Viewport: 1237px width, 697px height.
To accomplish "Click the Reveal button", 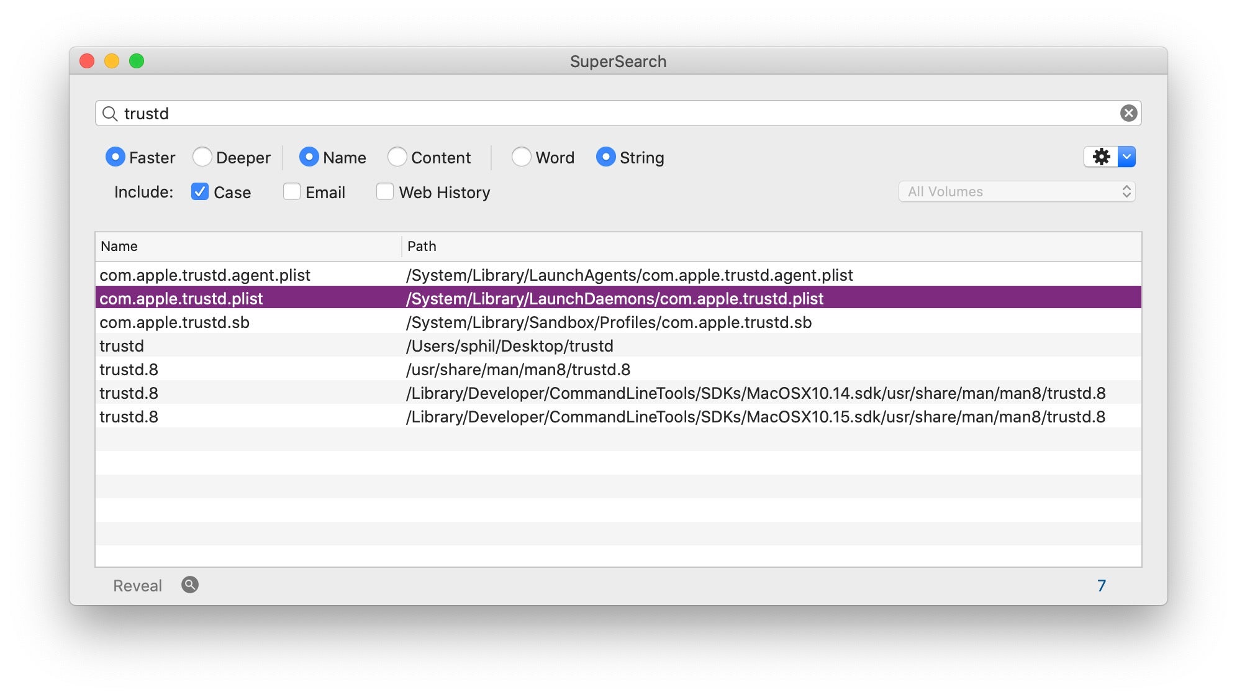I will tap(137, 586).
